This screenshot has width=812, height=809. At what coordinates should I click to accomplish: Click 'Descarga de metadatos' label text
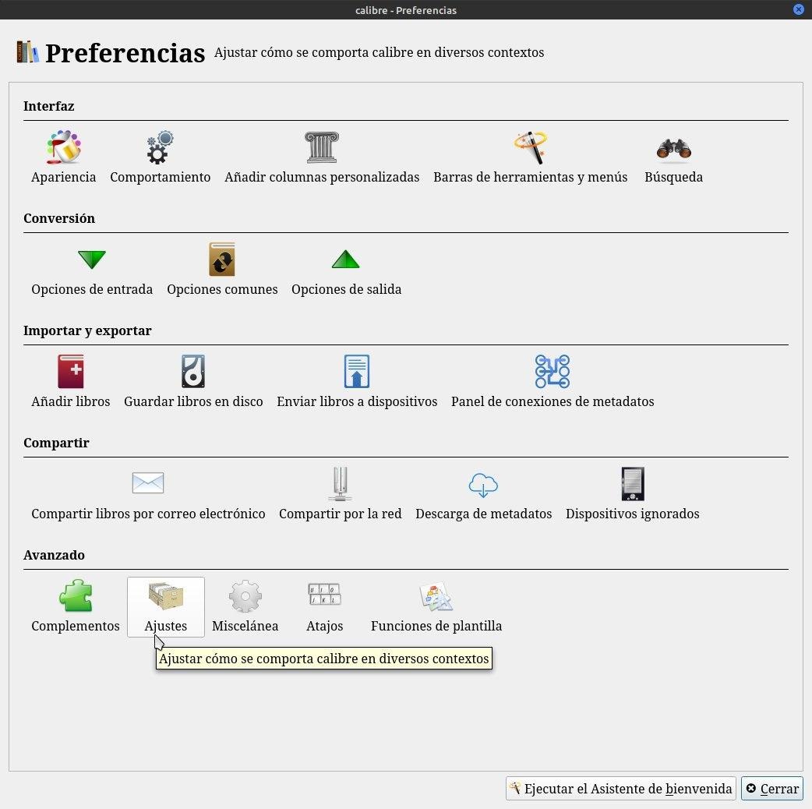[483, 514]
